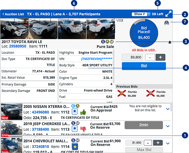Click the S badge on Chevrolet Malibu
This screenshot has height=153, width=189.
pos(73,140)
